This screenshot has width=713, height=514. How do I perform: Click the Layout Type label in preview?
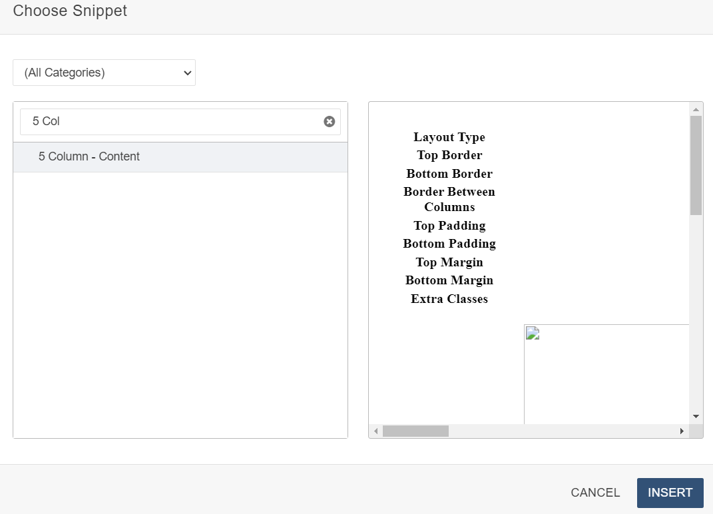pos(449,137)
